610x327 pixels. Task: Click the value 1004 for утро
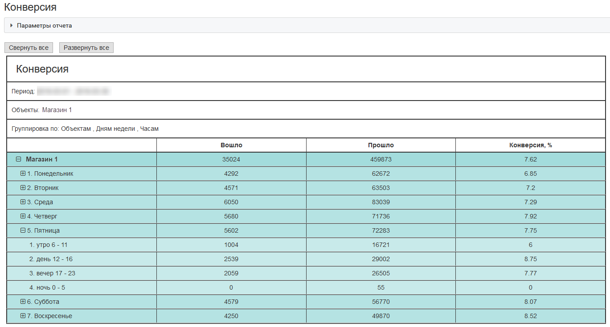pyautogui.click(x=231, y=245)
